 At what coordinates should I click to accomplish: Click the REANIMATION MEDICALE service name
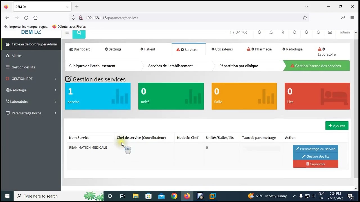click(88, 148)
